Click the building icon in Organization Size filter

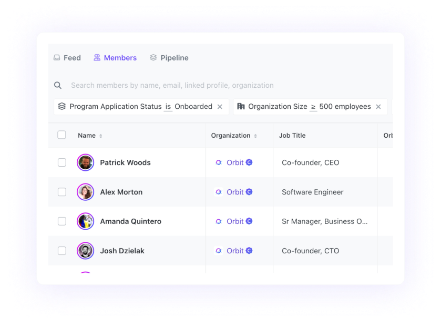click(x=241, y=106)
